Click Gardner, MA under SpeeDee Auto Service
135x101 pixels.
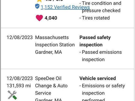pyautogui.click(x=48, y=100)
